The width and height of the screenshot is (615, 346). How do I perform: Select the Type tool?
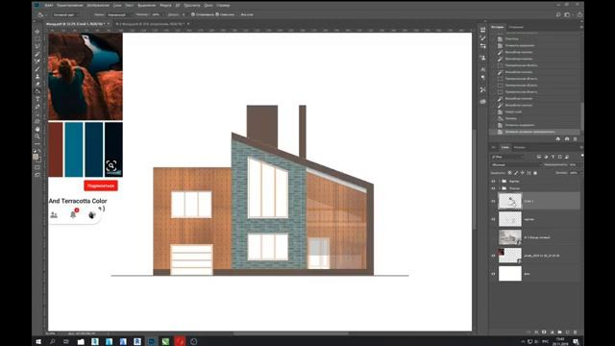point(37,99)
